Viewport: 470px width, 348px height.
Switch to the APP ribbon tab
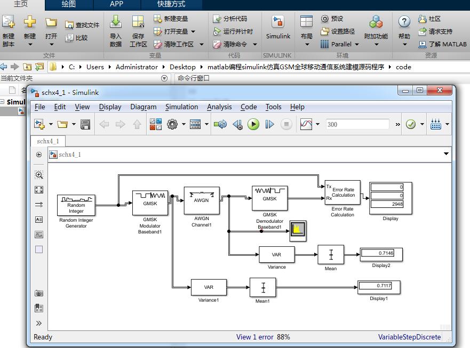(x=117, y=4)
